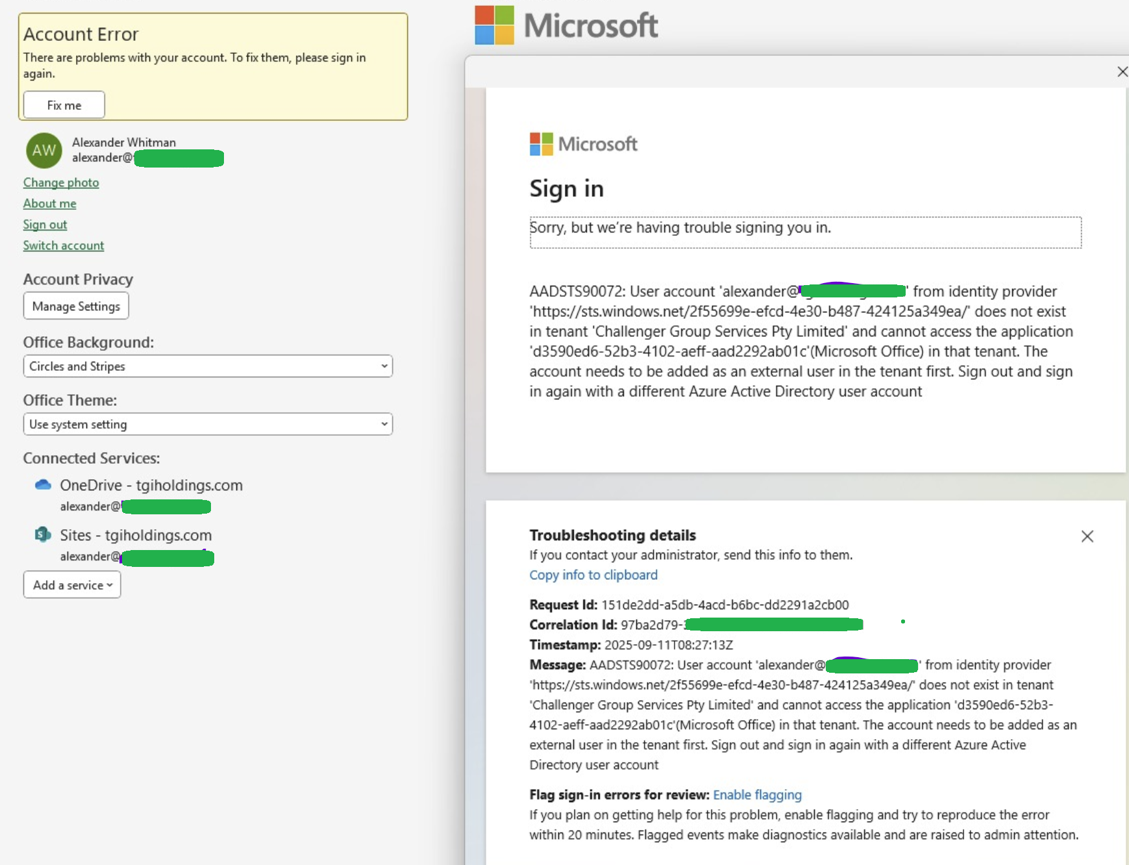Click the Switch account link
Viewport: 1129px width, 865px height.
63,245
